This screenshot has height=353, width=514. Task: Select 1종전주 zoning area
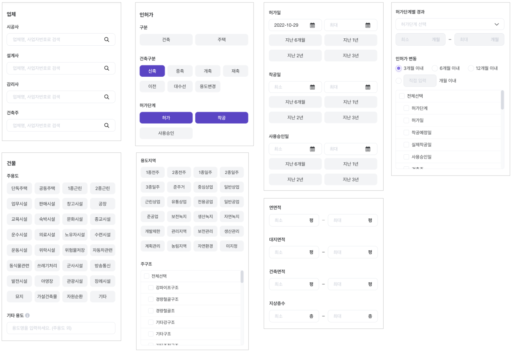tap(153, 172)
